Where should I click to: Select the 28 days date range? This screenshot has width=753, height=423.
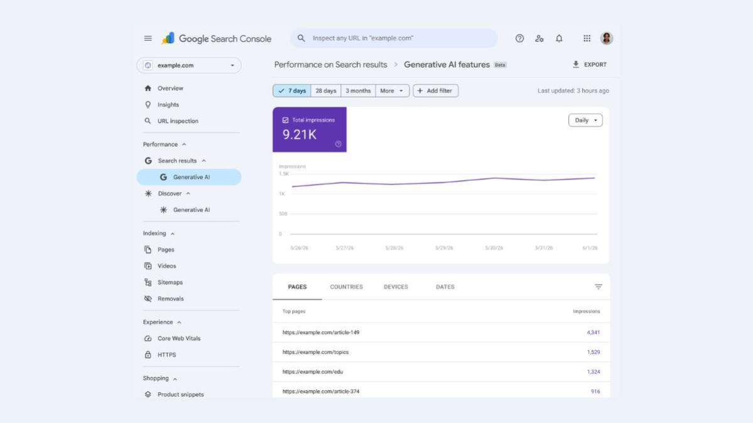pos(325,91)
